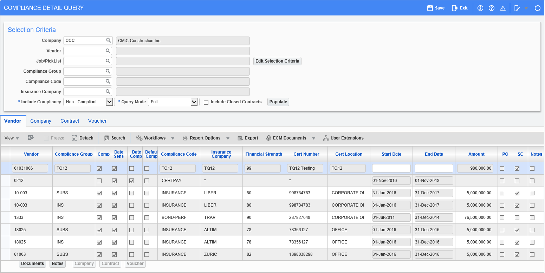Screen dimensions: 545x273
Task: Click the Export icon on the grid toolbar
Action: (x=248, y=138)
